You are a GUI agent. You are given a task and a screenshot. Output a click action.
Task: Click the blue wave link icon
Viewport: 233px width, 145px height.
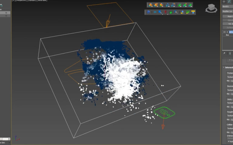pyautogui.click(x=155, y=12)
